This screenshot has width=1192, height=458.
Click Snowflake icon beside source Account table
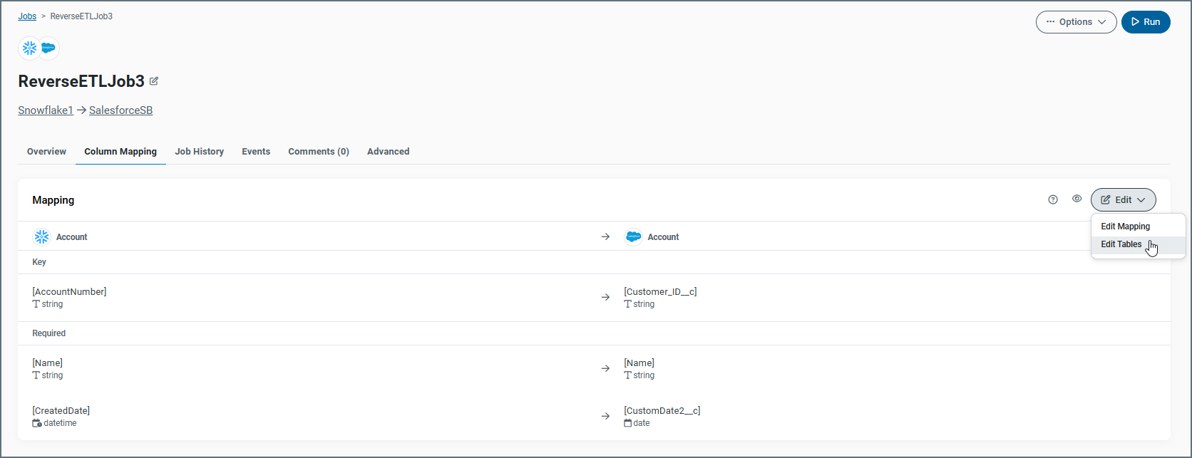click(42, 237)
